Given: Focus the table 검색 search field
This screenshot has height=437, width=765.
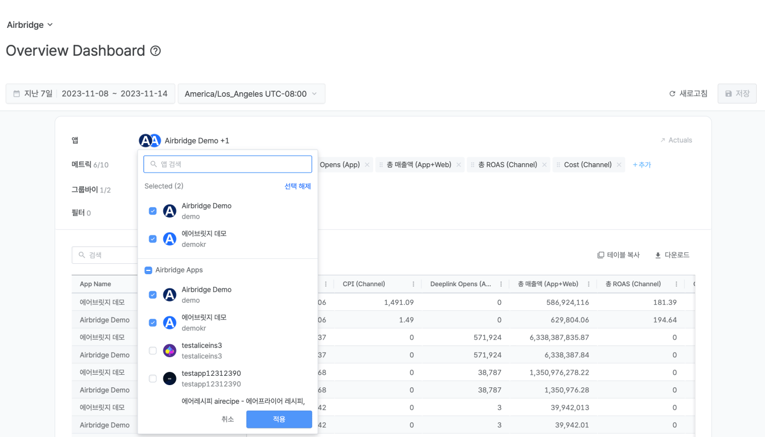Looking at the screenshot, I should point(105,255).
